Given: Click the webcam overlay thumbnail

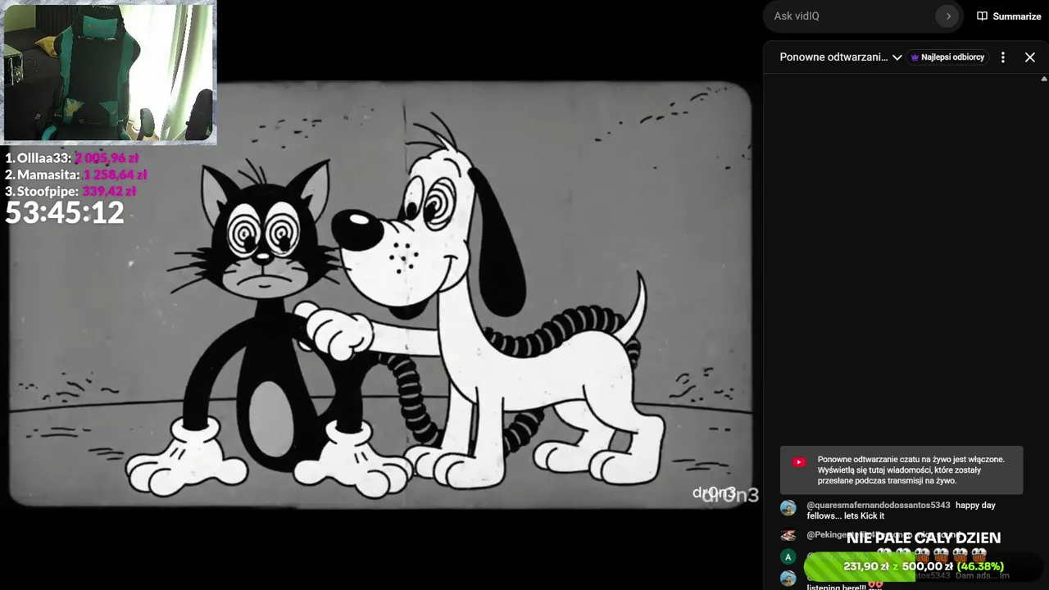Looking at the screenshot, I should pos(109,72).
